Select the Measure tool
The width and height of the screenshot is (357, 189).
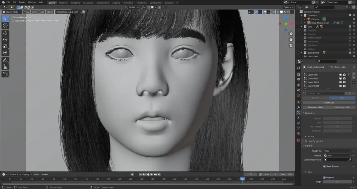5,67
